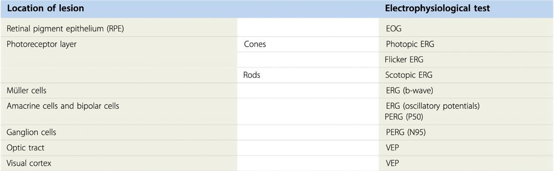Select the Photoreceptor layer cell
Image resolution: width=554 pixels, height=171 pixels.
point(41,44)
